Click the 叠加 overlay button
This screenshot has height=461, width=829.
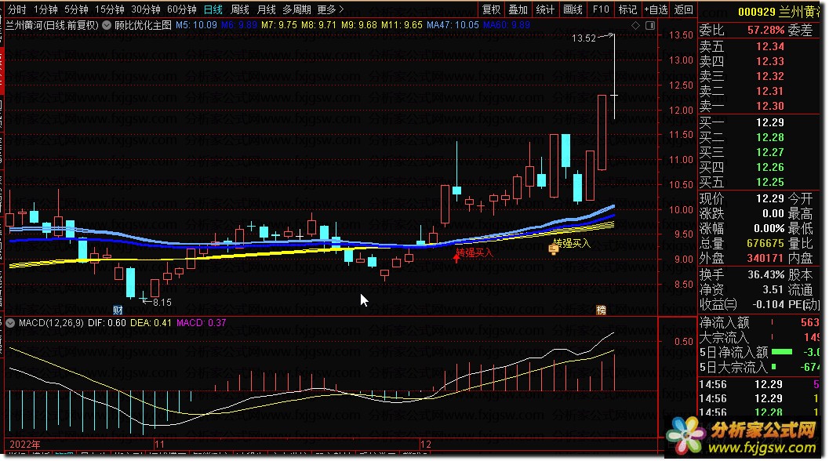518,9
